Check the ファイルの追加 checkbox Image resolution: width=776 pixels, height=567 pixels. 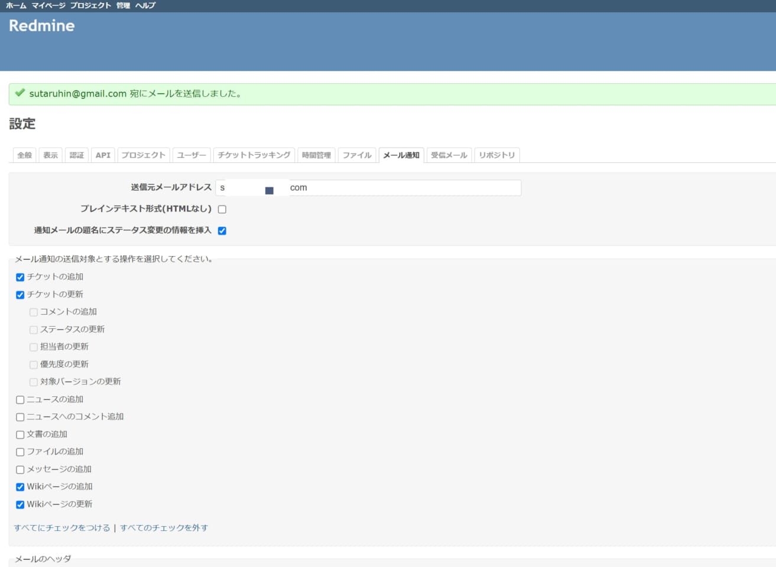coord(20,452)
